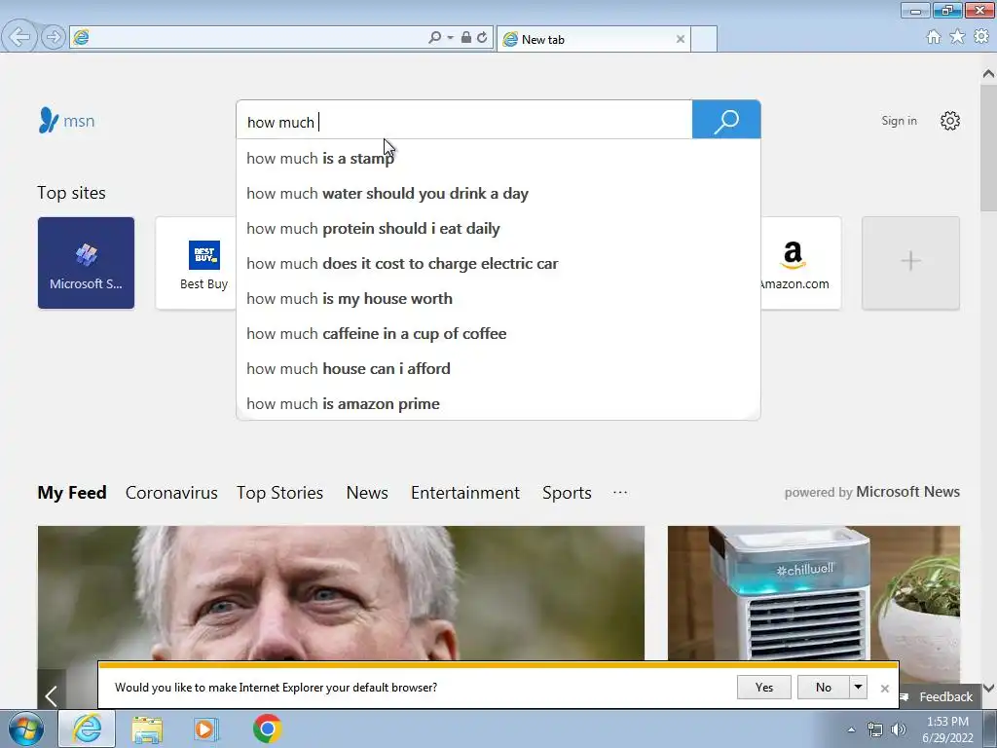The width and height of the screenshot is (997, 748).
Task: Close the New tab tab
Action: 681,39
